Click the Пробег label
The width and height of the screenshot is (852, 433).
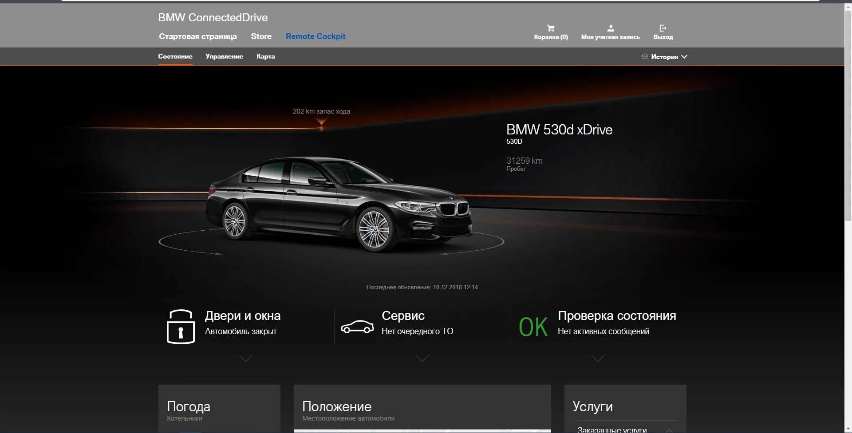516,169
